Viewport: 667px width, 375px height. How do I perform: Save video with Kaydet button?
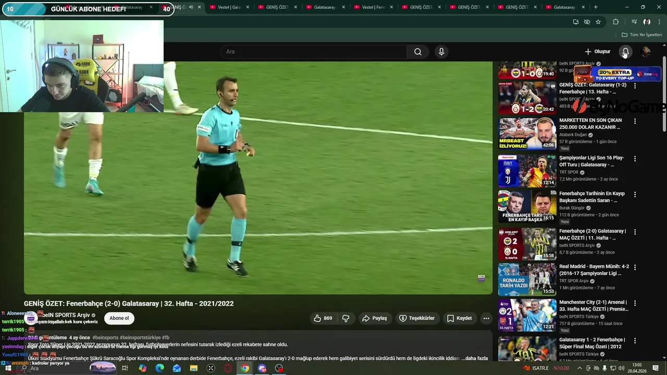[x=460, y=318]
